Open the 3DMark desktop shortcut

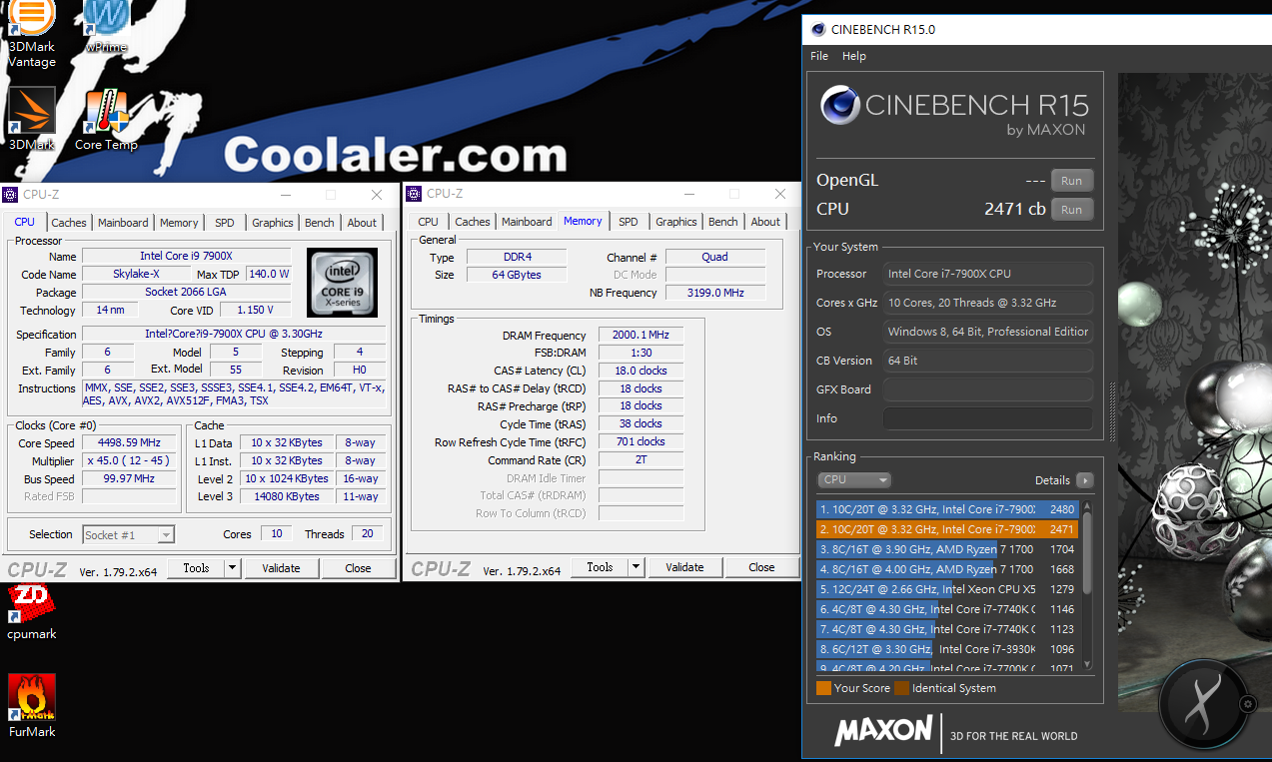(x=31, y=119)
